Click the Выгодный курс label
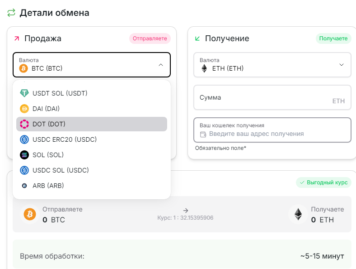 point(323,183)
